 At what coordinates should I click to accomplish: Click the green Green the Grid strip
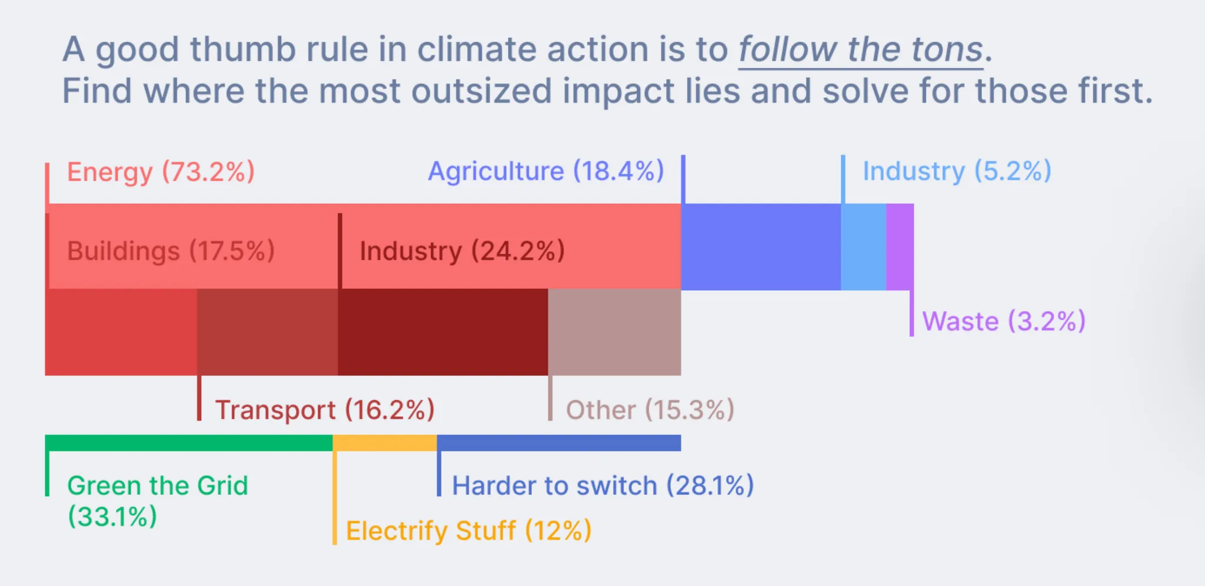189,443
